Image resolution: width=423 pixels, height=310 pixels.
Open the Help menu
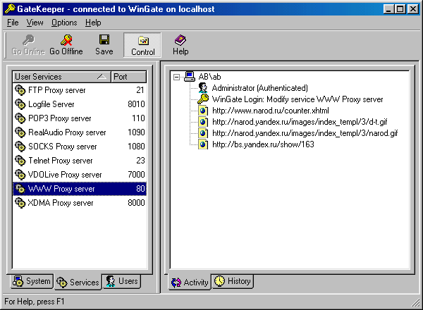(93, 23)
